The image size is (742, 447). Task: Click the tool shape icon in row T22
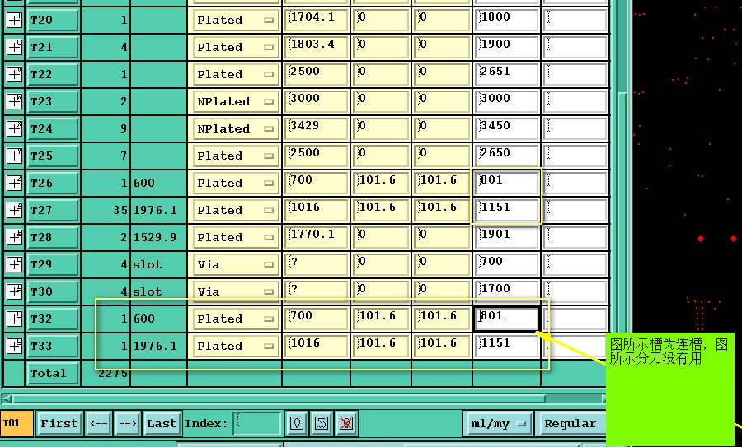14,75
